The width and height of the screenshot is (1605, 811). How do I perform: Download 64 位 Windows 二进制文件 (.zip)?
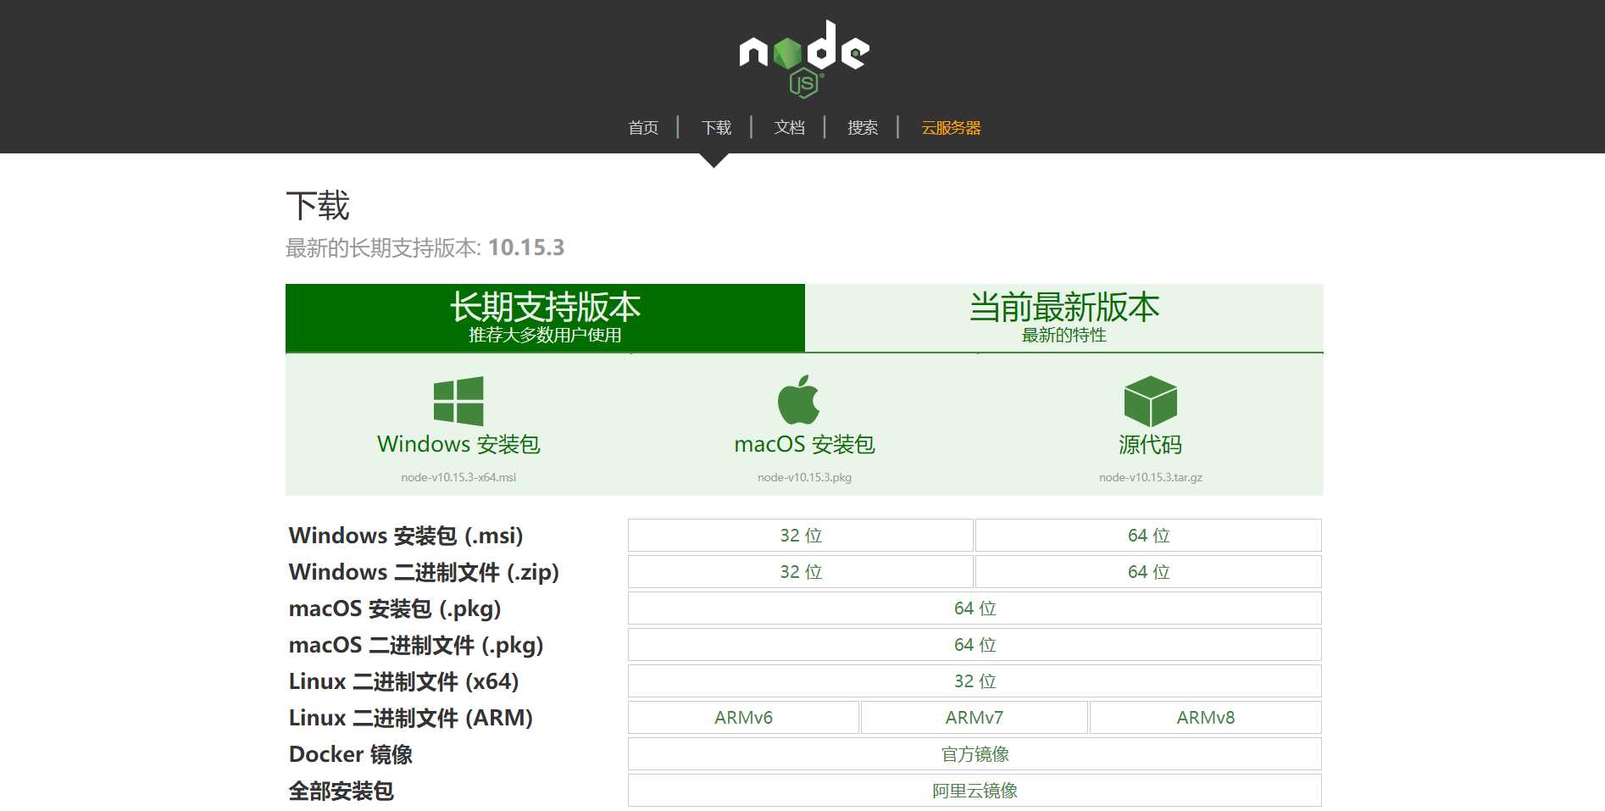tap(1148, 572)
